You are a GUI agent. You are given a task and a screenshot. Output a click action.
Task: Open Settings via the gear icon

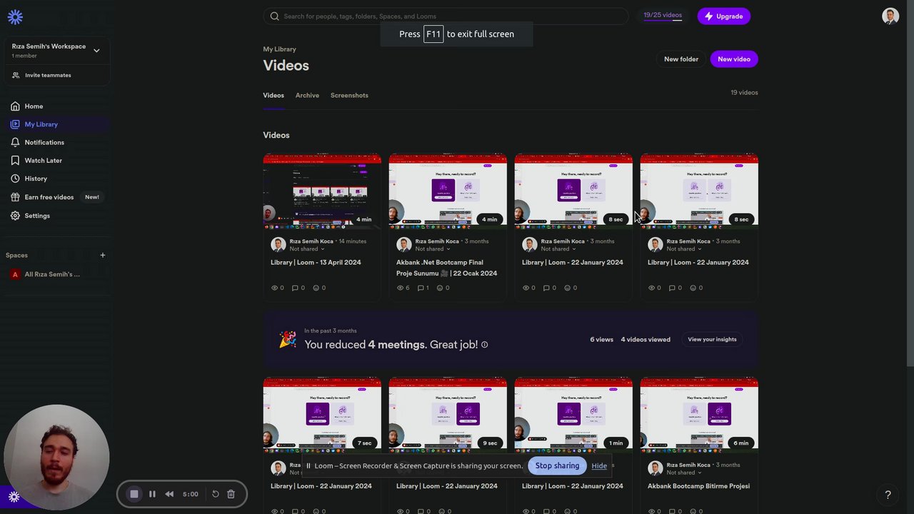(15, 216)
